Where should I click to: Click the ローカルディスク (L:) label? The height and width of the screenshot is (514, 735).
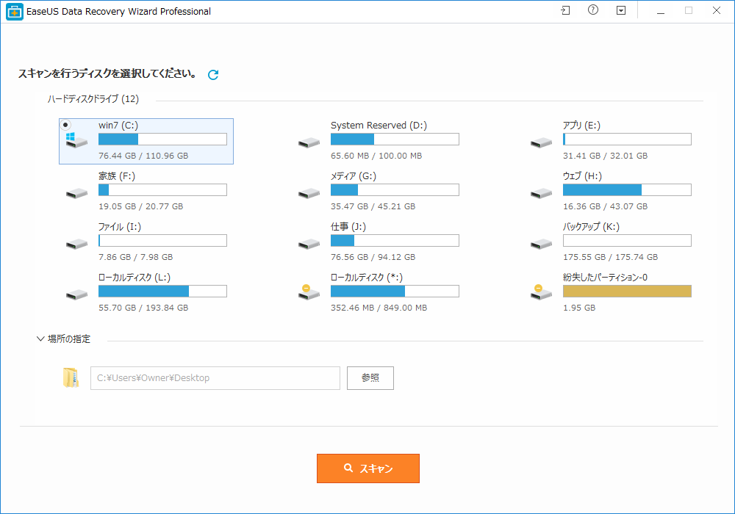(135, 278)
